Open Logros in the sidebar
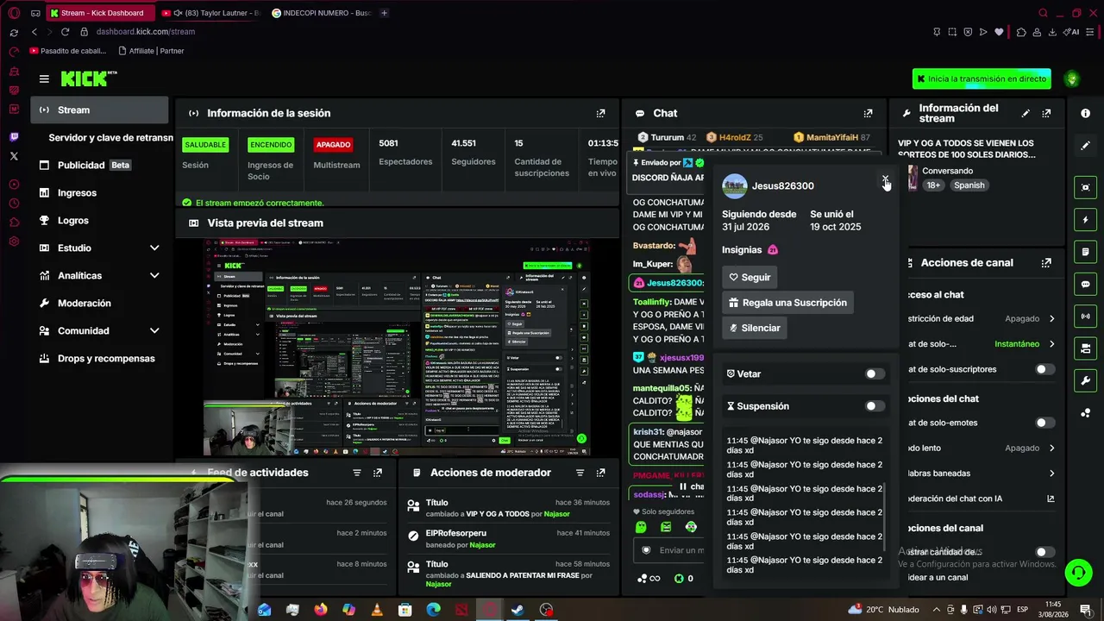The height and width of the screenshot is (621, 1104). pyautogui.click(x=100, y=221)
